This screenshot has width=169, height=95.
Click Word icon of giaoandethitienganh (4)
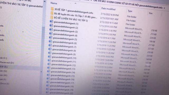(51, 34)
